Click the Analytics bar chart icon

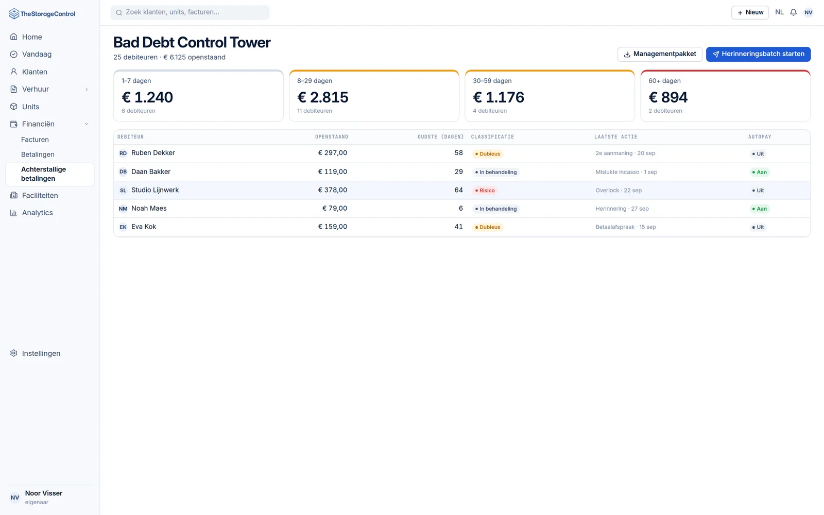[x=14, y=213]
